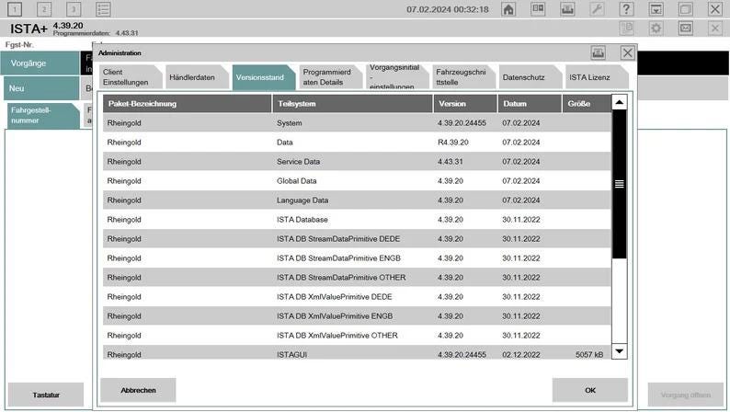Select the System row version 4.39.20.24455

tap(357, 123)
